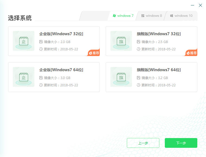Minimize the installer window
Viewport: 206px width, 157px height.
pyautogui.click(x=192, y=5)
